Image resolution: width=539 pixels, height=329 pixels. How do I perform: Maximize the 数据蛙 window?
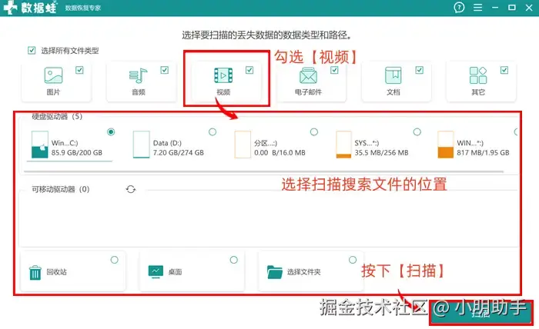[x=512, y=7]
